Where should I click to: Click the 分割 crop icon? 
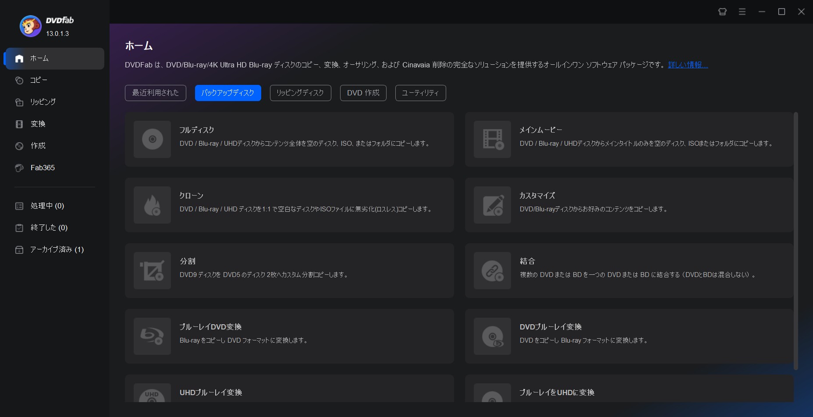coord(152,270)
